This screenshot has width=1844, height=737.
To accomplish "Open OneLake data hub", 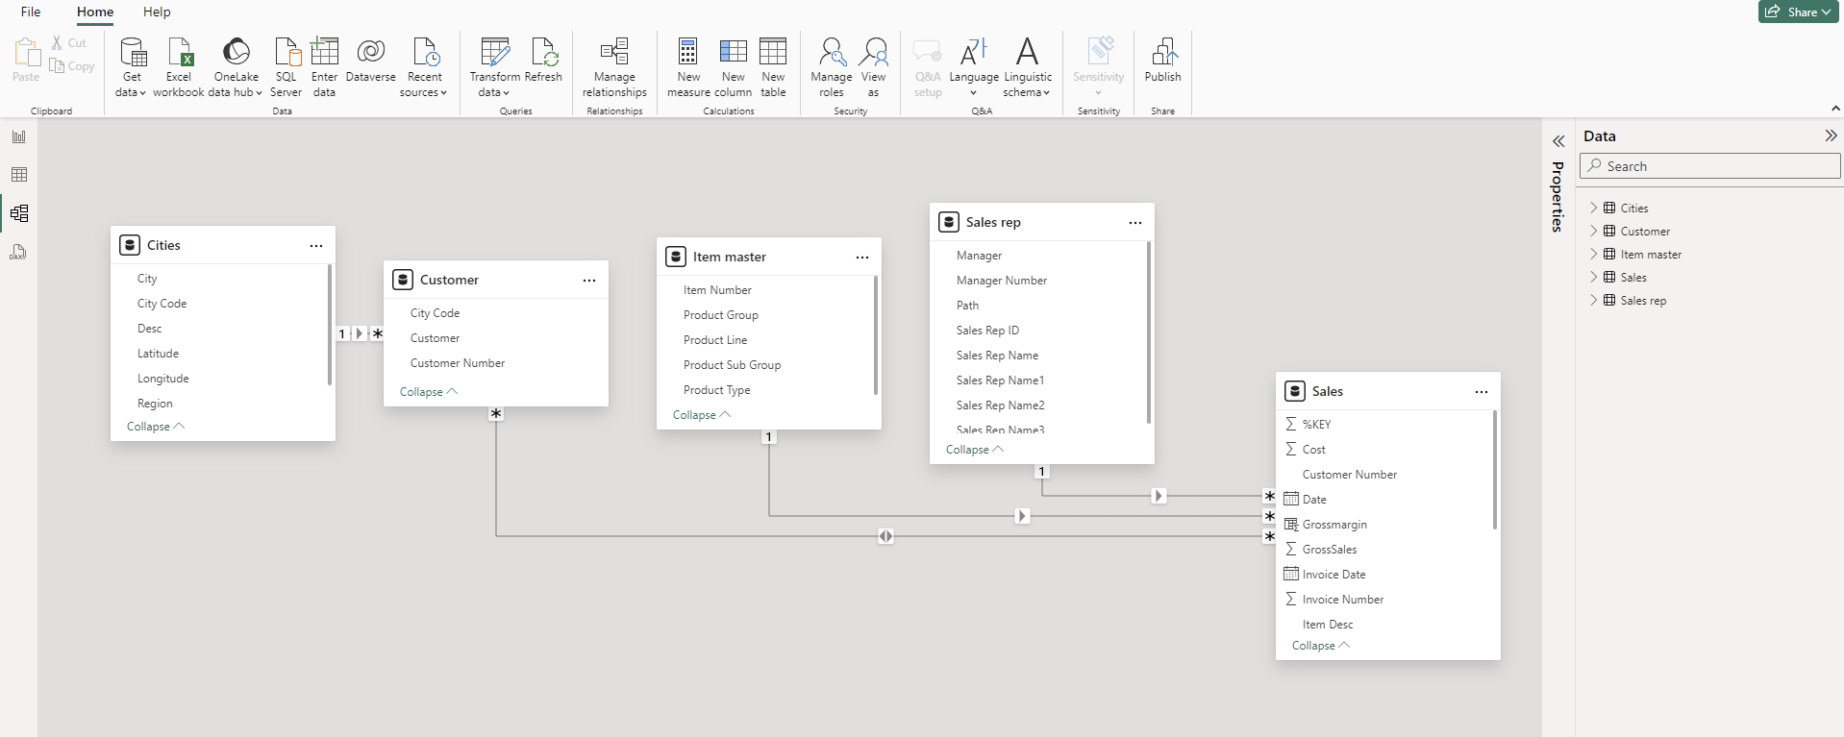I will (237, 67).
